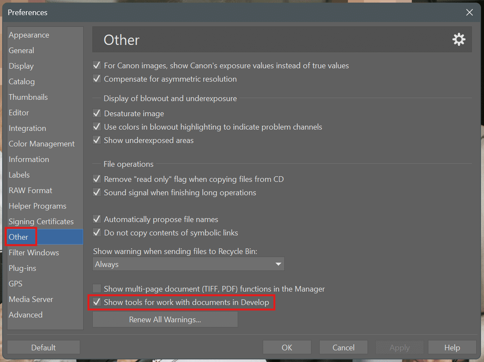
Task: Open Help for the preferences
Action: 452,347
